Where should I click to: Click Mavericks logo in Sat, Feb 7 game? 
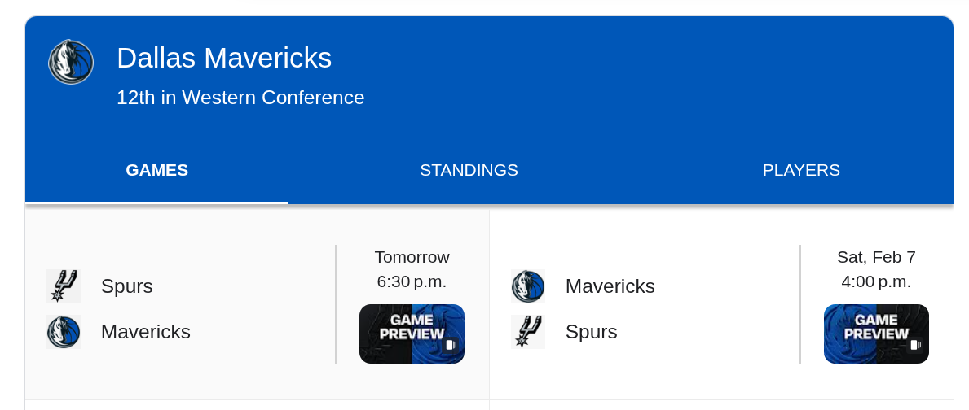[x=528, y=286]
